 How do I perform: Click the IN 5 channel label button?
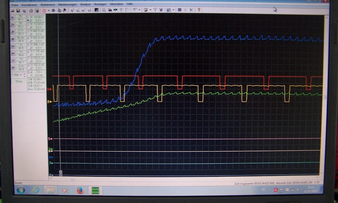tap(21, 48)
